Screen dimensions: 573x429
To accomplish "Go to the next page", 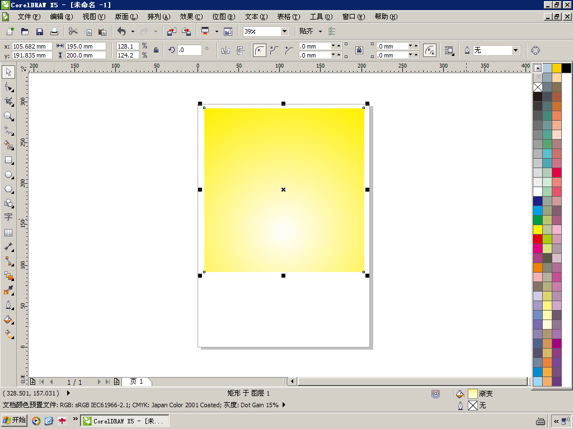I will pyautogui.click(x=98, y=382).
